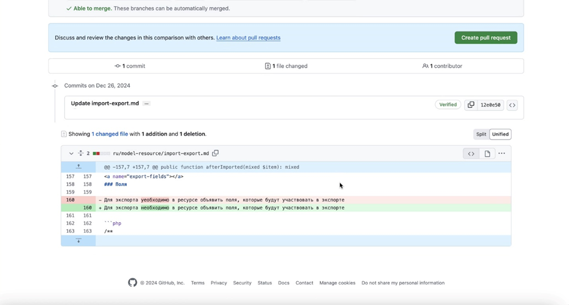Open commit hash 12e0e50
Viewport: 569px width, 305px height.
click(x=490, y=105)
